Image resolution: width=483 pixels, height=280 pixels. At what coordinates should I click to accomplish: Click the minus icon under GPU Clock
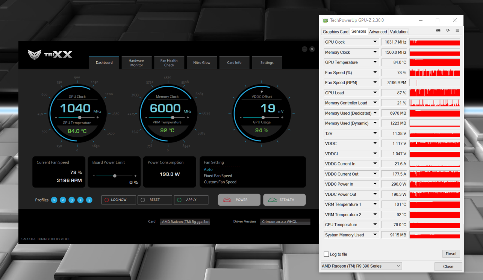(x=56, y=118)
